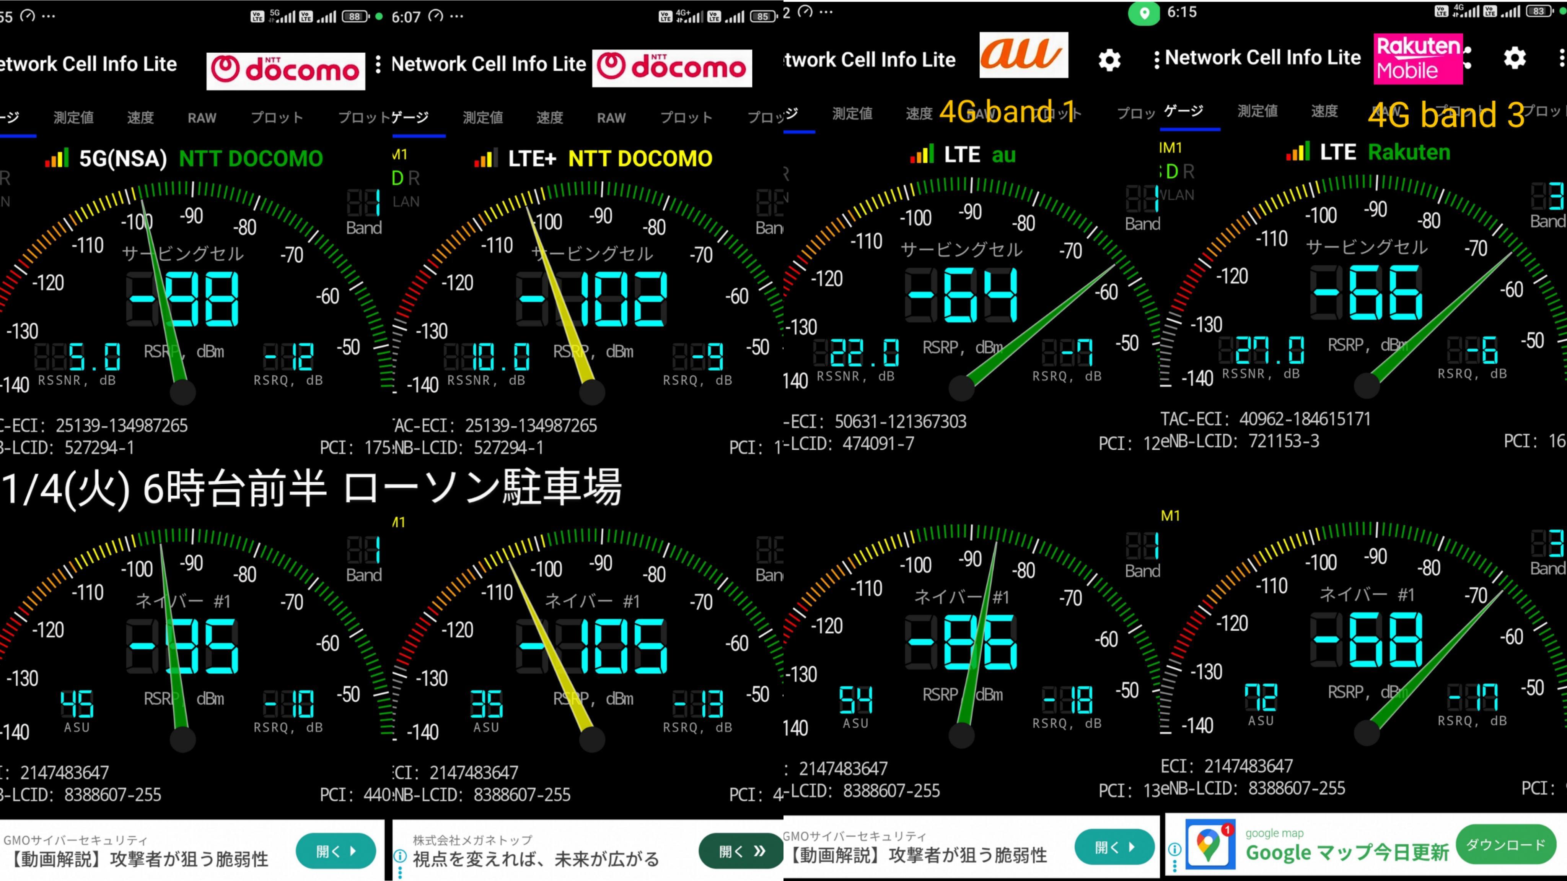Tap info icon on メガネトップ ad
Viewport: 1567px width, 881px height.
(x=400, y=856)
